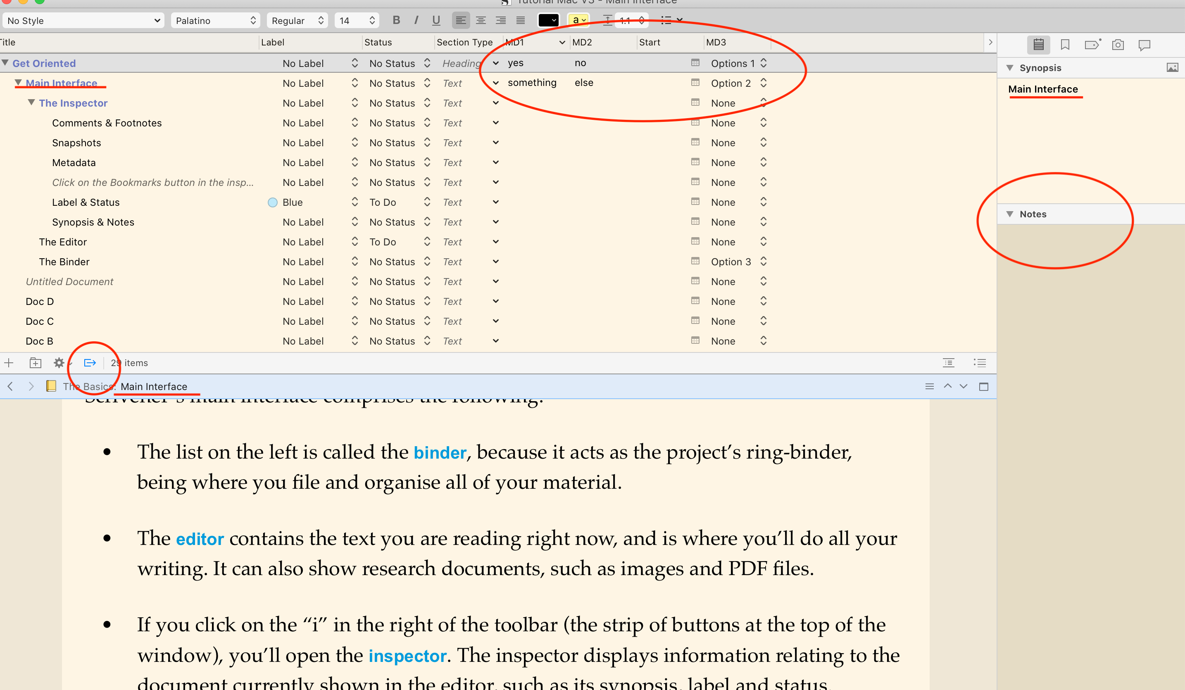Open line spacing 1.1 dropdown
The width and height of the screenshot is (1185, 690).
coord(631,20)
